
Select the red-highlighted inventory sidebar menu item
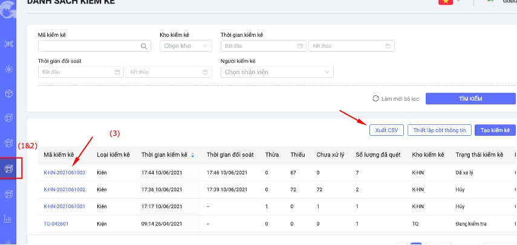10,168
